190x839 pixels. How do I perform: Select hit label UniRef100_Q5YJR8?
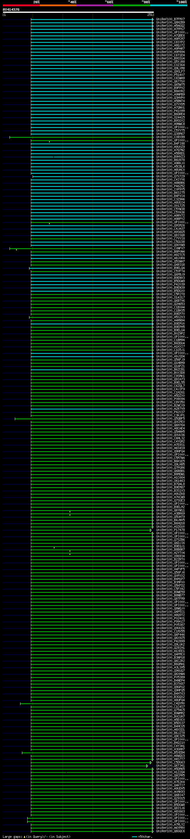(170, 62)
